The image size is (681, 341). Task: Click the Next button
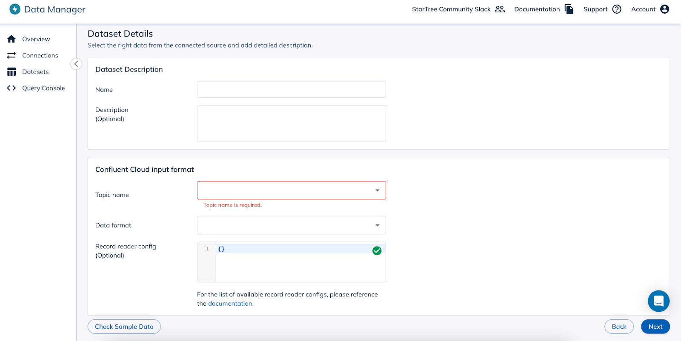tap(655, 327)
